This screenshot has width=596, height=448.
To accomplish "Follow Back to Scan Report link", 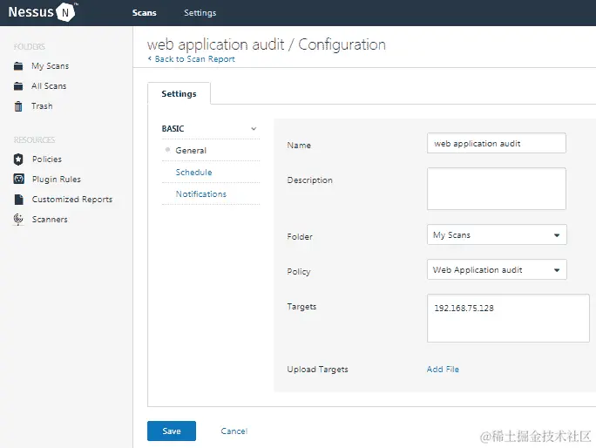I will click(x=194, y=59).
